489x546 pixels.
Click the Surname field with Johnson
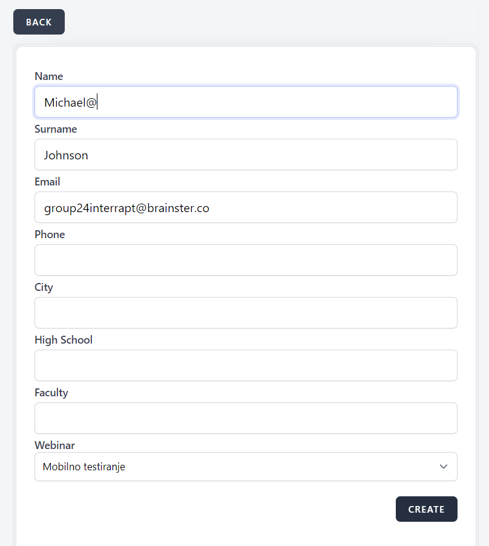tap(246, 155)
